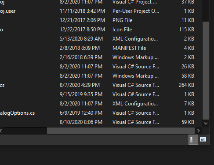The image size is (214, 165).
Task: Select the 7 KB XML Configuration file
Action: [x=97, y=104]
